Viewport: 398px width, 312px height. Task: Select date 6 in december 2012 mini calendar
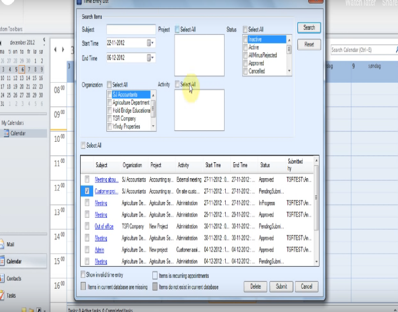(x=22, y=69)
